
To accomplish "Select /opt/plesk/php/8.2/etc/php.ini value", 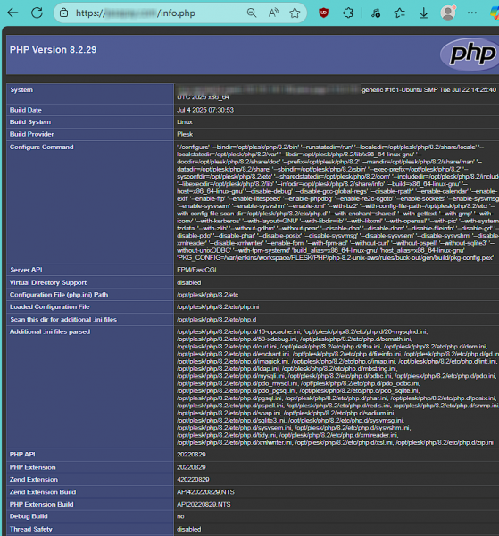I will (218, 307).
